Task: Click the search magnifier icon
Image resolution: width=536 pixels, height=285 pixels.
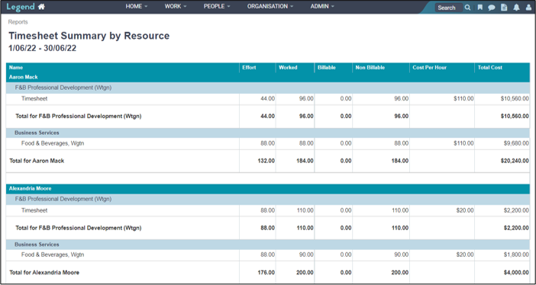Action: point(467,8)
